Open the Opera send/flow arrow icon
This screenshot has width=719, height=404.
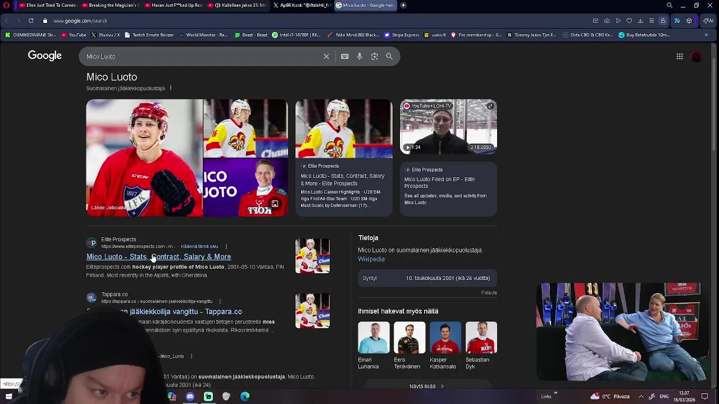point(618,21)
